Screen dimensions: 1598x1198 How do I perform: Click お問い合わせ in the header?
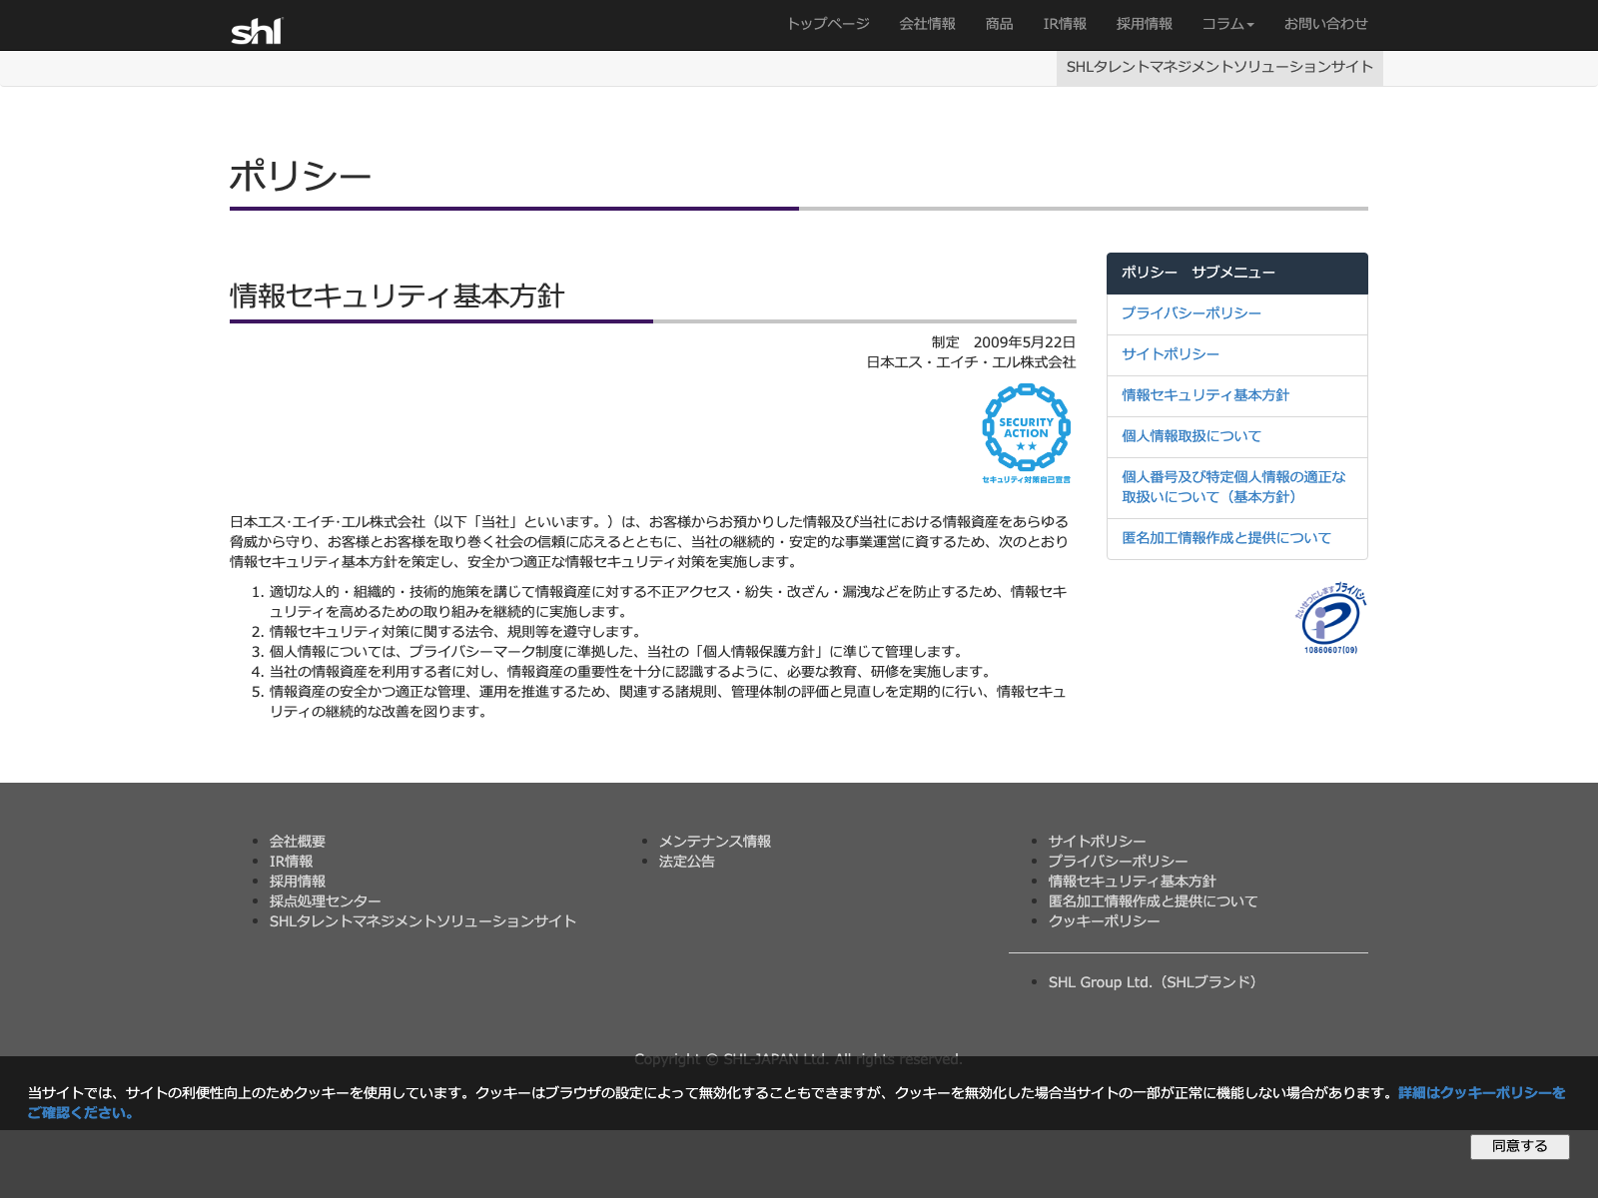pyautogui.click(x=1325, y=24)
